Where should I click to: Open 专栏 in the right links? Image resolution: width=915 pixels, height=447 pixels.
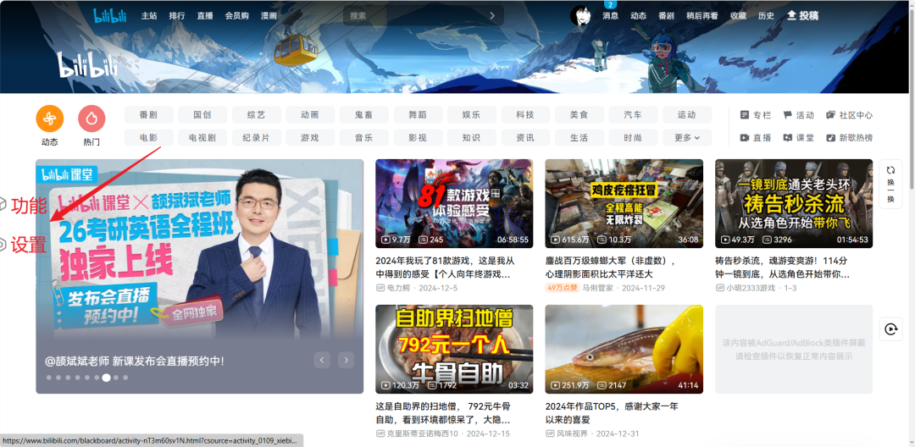pyautogui.click(x=756, y=115)
